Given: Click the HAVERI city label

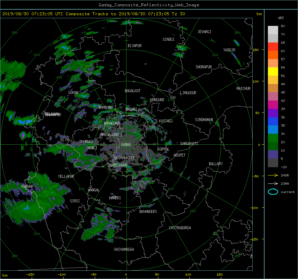Looking at the screenshot, I should [x=115, y=198].
